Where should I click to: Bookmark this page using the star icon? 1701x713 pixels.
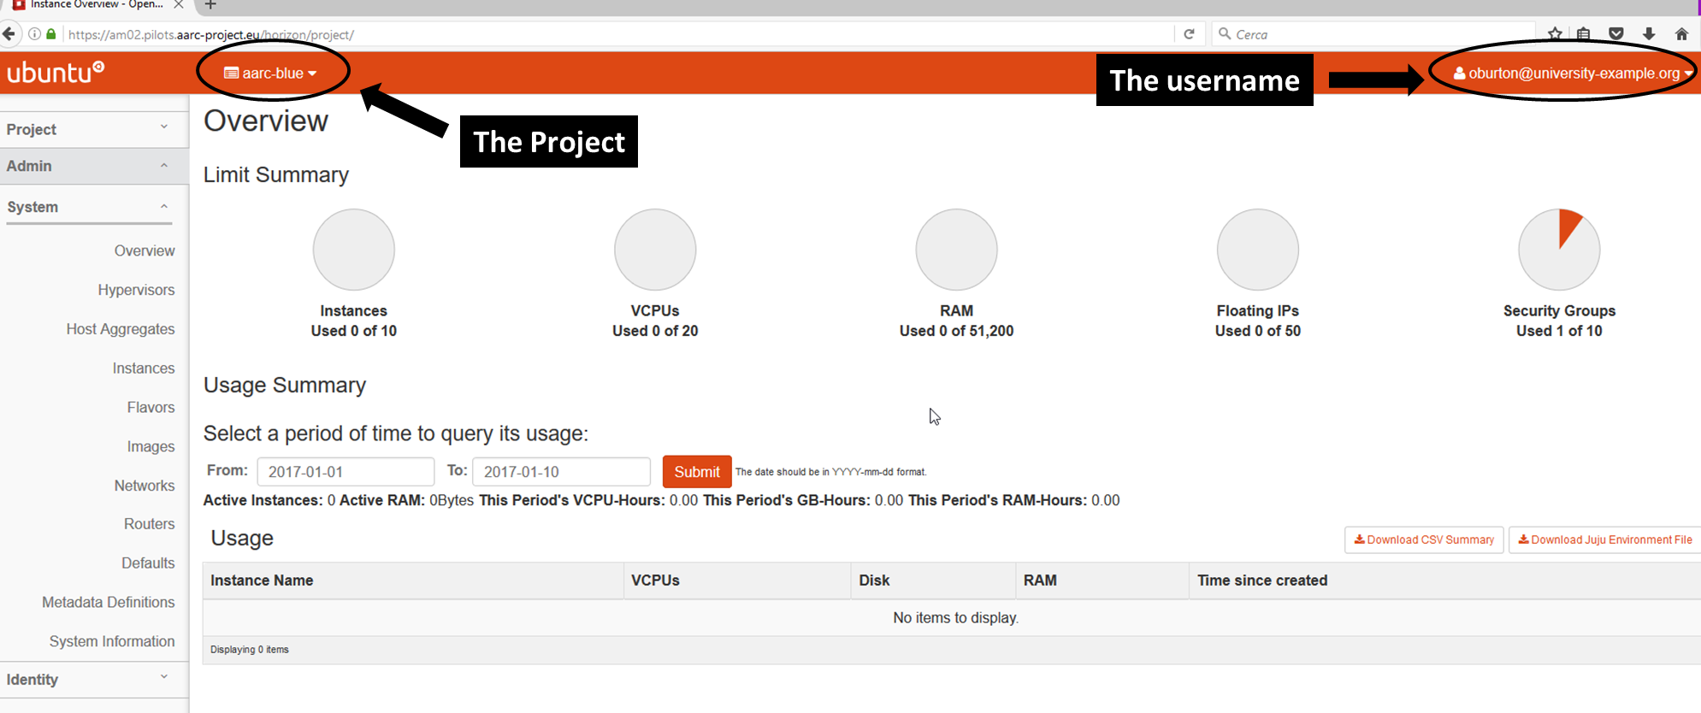point(1555,34)
